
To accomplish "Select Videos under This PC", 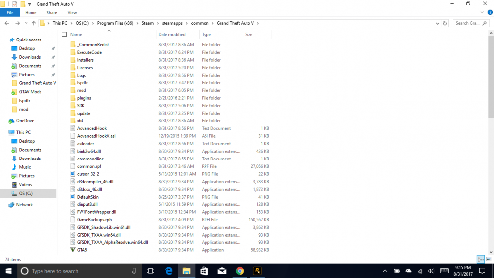I will pos(25,185).
